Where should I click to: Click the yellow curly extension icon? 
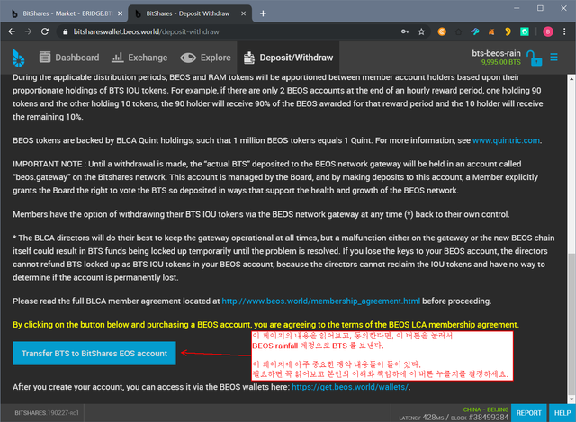tap(508, 32)
